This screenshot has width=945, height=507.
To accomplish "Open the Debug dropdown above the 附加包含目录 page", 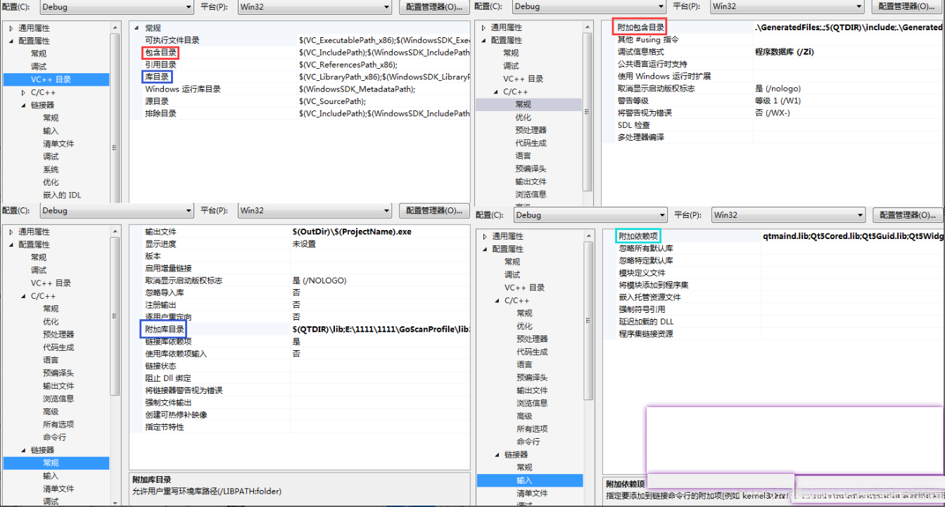I will coord(589,6).
